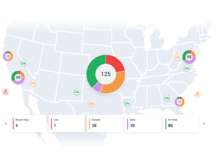This screenshot has width=220, height=161.
Task: Open the 12 cluster in Florida
Action: tap(180, 102)
